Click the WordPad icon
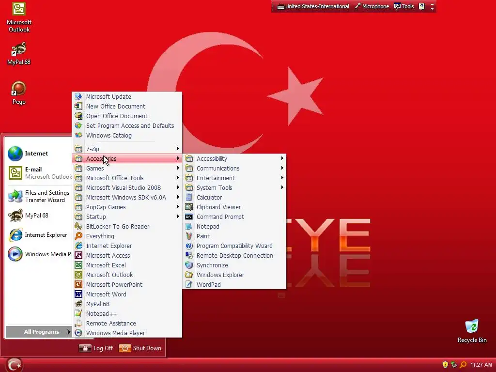 coord(189,284)
